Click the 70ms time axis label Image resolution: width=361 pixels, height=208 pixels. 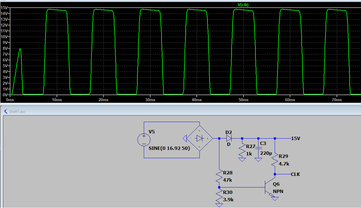pyautogui.click(x=337, y=100)
